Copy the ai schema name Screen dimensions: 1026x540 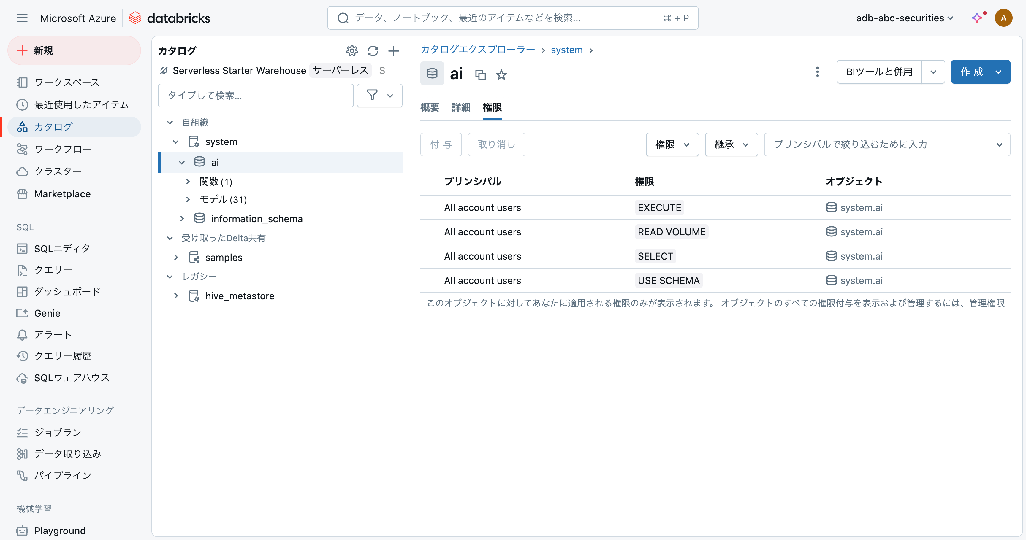point(480,74)
